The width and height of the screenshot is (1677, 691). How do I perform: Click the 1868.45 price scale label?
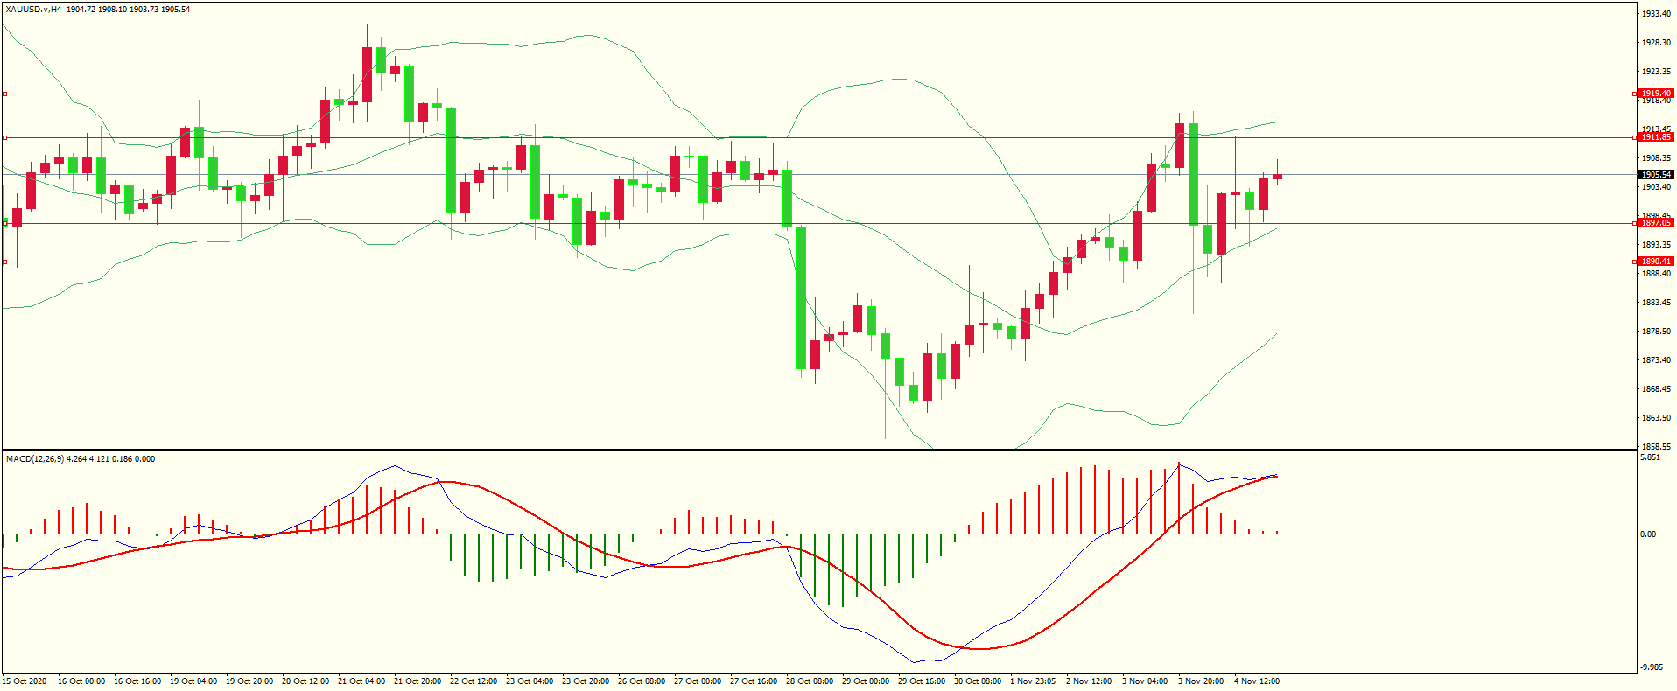(x=1656, y=389)
